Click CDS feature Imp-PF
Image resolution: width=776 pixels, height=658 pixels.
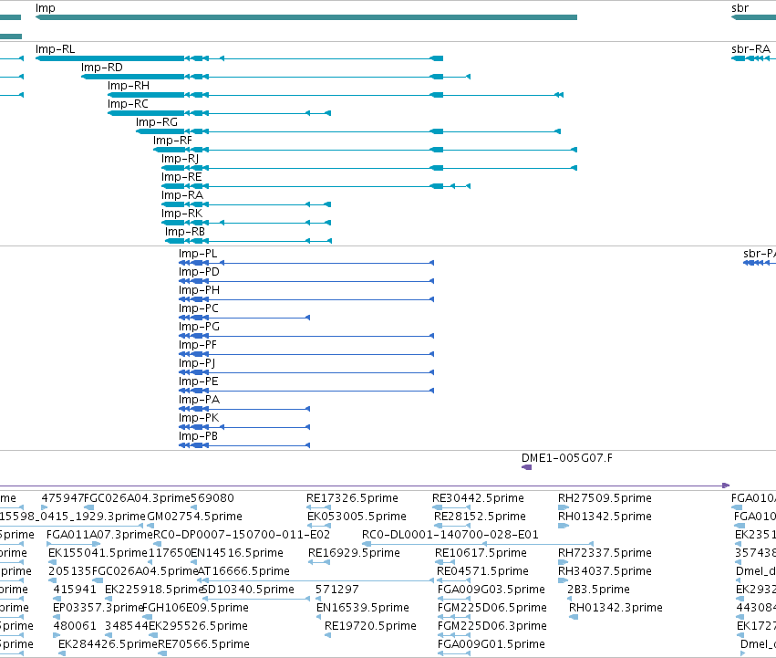tap(198, 345)
